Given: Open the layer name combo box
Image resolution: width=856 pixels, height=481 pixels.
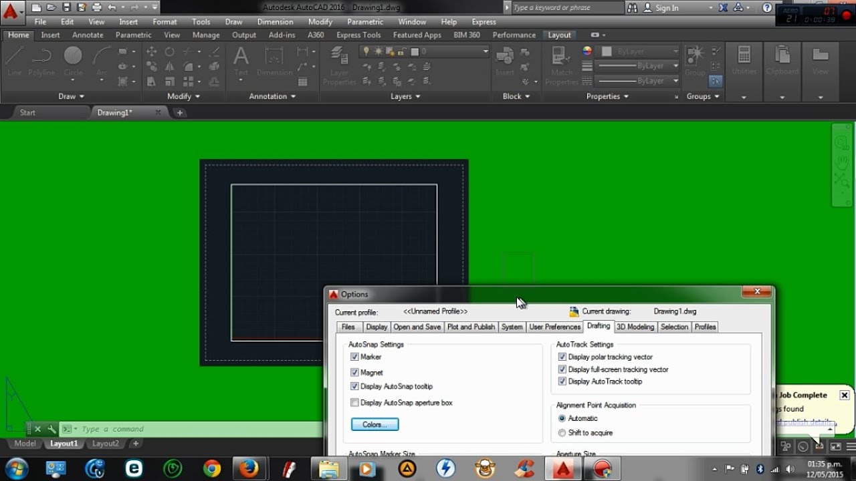Looking at the screenshot, I should pos(424,51).
